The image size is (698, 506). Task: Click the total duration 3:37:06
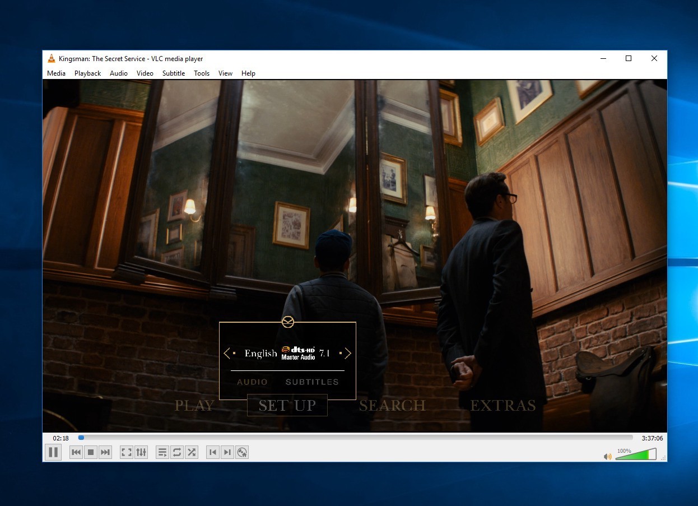653,438
